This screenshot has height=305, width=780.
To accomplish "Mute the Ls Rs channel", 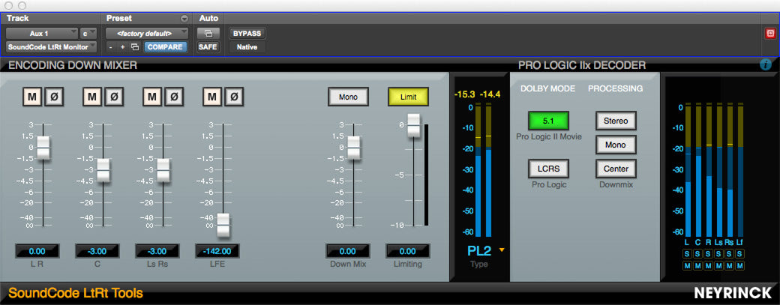I will [x=152, y=97].
